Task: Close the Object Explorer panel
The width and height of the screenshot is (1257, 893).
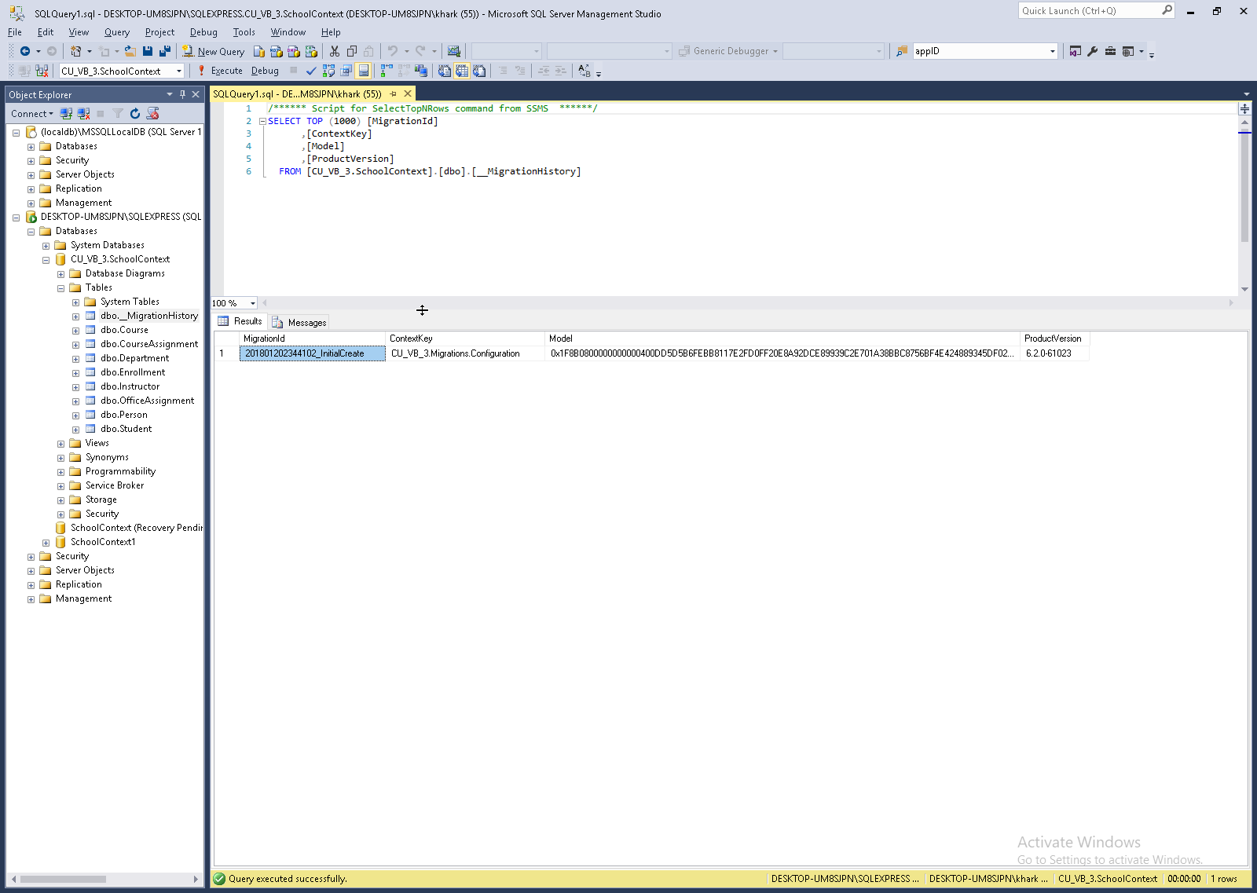Action: click(196, 94)
